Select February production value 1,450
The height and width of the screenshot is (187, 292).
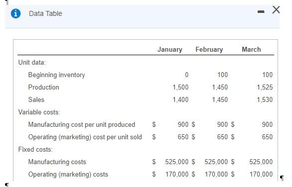(220, 88)
